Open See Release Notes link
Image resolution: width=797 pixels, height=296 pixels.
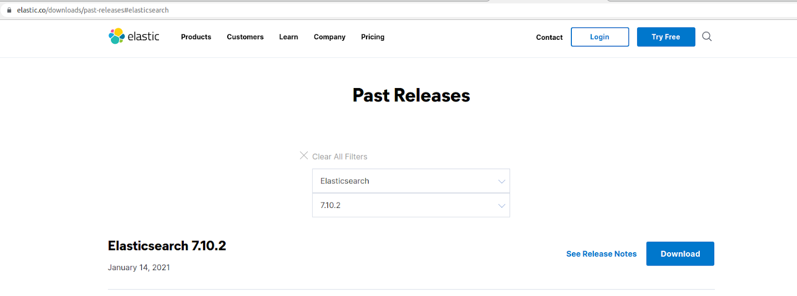[x=601, y=254]
